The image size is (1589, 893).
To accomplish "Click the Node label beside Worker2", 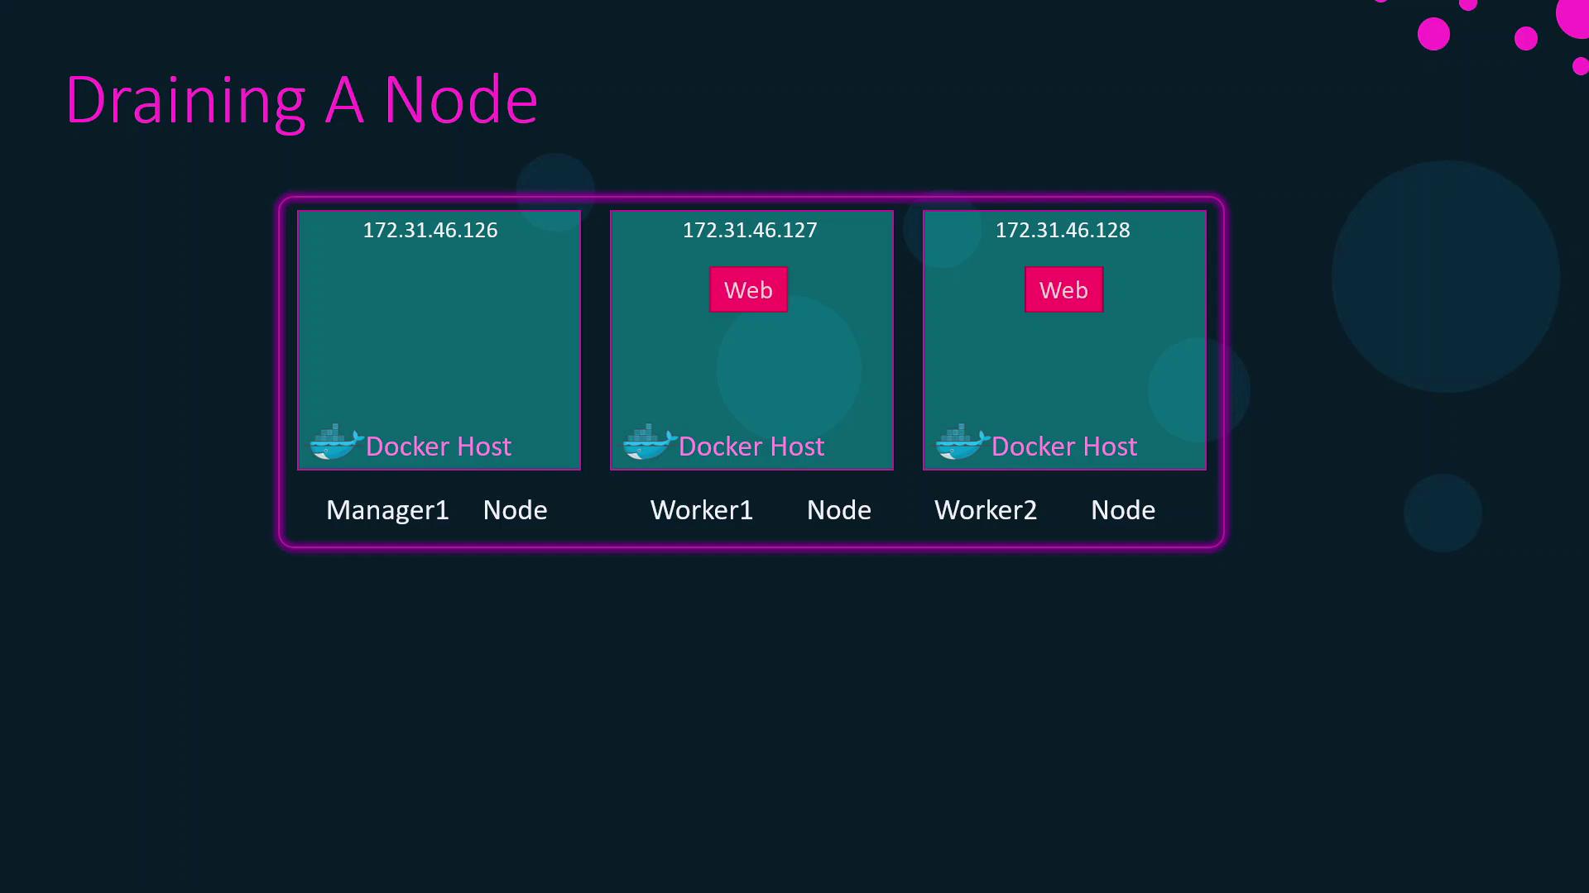I will (x=1123, y=510).
